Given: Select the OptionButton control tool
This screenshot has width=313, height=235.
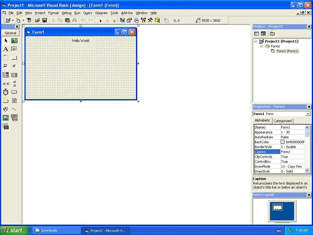Looking at the screenshot, I should click(14, 66).
